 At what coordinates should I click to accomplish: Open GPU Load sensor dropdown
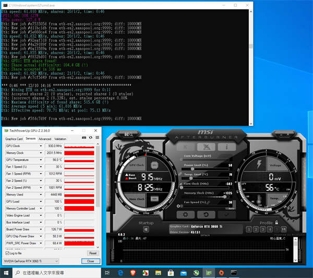click(x=41, y=201)
